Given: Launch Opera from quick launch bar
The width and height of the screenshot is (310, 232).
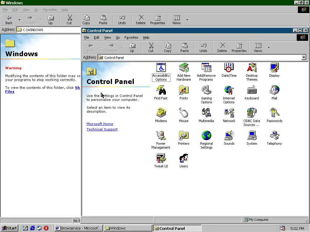Looking at the screenshot, I should (x=46, y=228).
